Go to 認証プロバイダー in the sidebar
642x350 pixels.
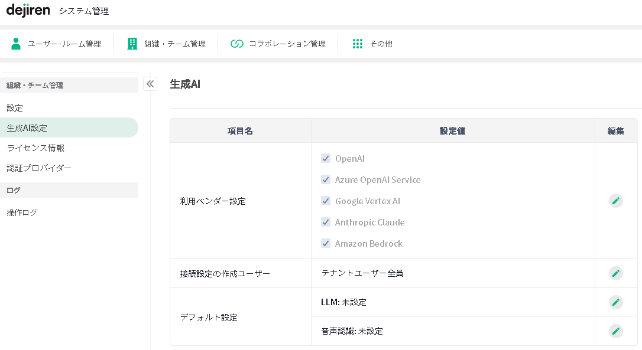(39, 168)
